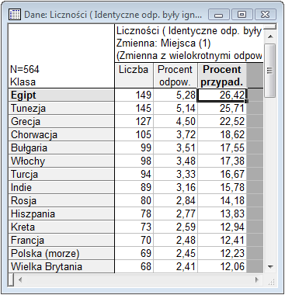Click the cell with value 18,62
285x295 pixels.
[x=222, y=135]
